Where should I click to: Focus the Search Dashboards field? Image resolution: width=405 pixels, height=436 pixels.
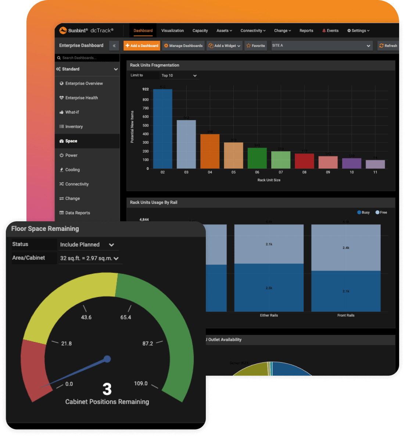tap(87, 58)
